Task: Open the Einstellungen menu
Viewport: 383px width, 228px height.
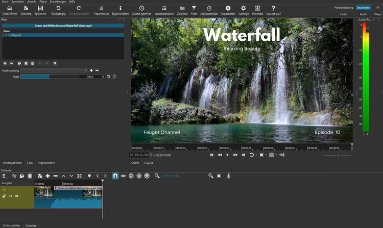Action: point(58,2)
